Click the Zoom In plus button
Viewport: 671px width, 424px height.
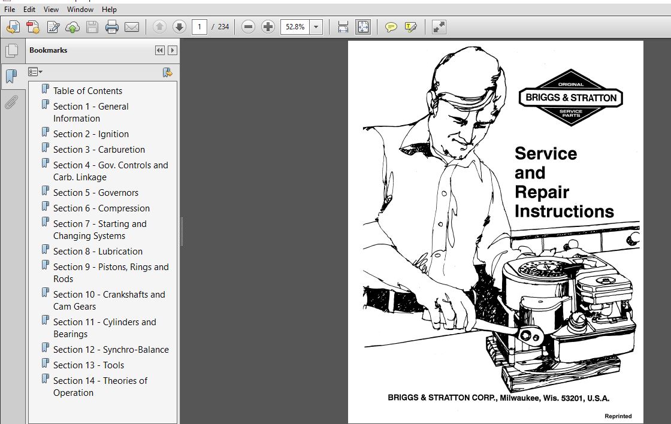point(268,26)
